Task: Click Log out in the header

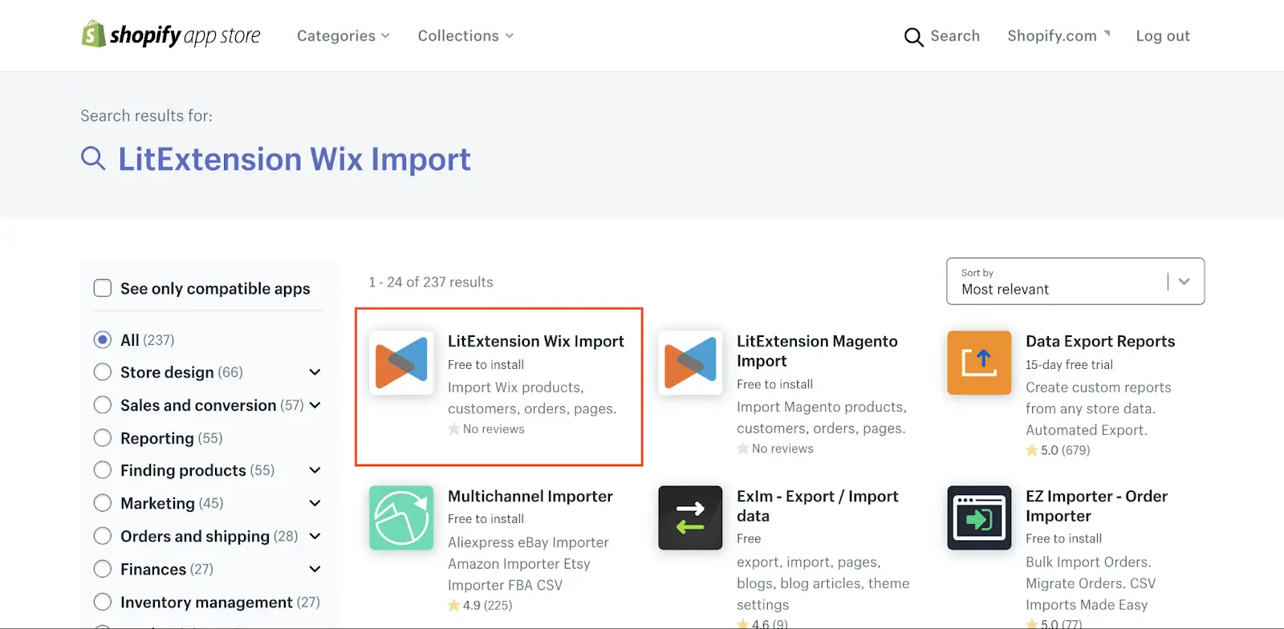Action: (1163, 36)
